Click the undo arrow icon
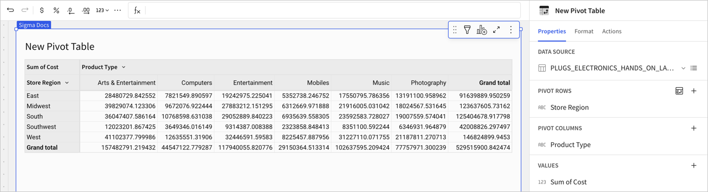This screenshot has width=708, height=192. 10,10
